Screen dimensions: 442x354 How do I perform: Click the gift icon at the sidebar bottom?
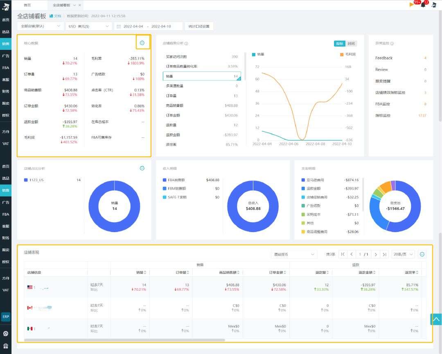[6, 346]
